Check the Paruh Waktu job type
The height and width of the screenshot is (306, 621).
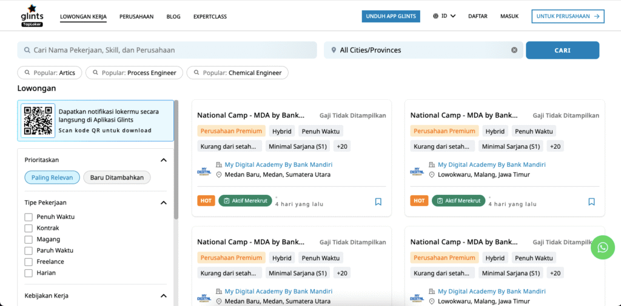coord(29,250)
